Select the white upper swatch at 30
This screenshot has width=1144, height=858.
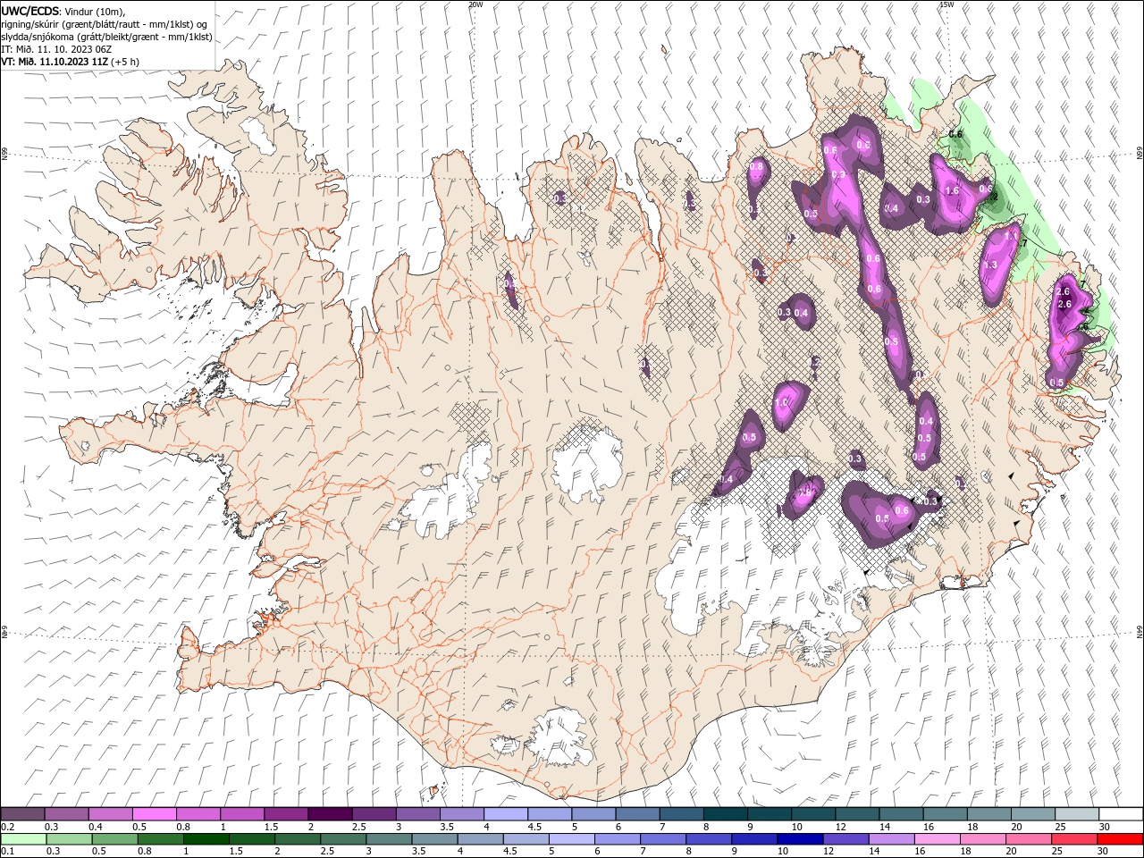(1120, 814)
